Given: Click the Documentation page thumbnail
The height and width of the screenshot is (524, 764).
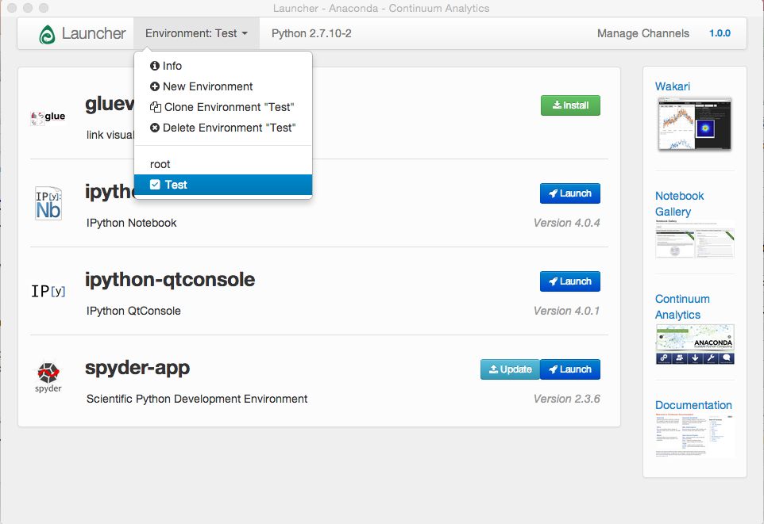Looking at the screenshot, I should tap(695, 436).
